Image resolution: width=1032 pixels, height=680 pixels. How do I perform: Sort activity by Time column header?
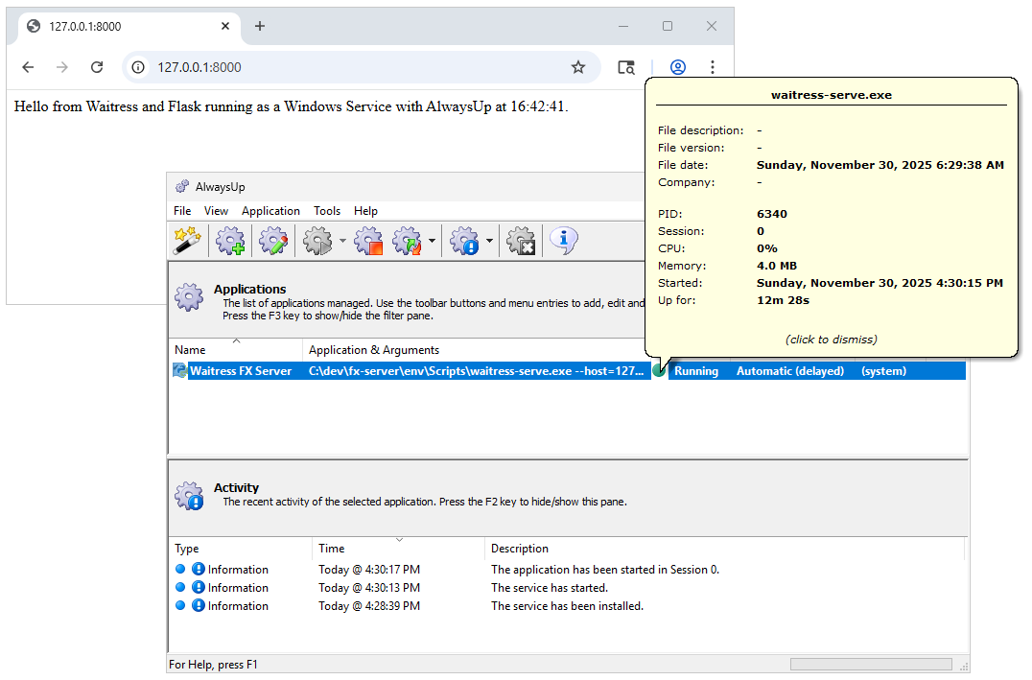(332, 549)
